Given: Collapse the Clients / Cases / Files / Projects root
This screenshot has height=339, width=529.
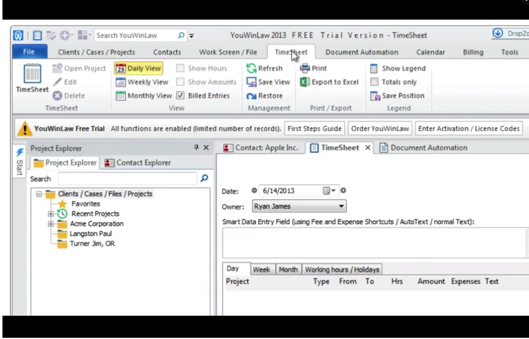Looking at the screenshot, I should (x=39, y=194).
